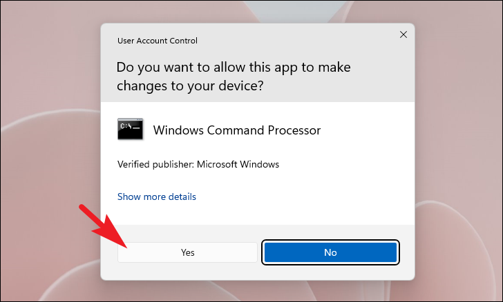503x302 pixels.
Task: Select the Windows Command Processor name text
Action: (x=236, y=130)
